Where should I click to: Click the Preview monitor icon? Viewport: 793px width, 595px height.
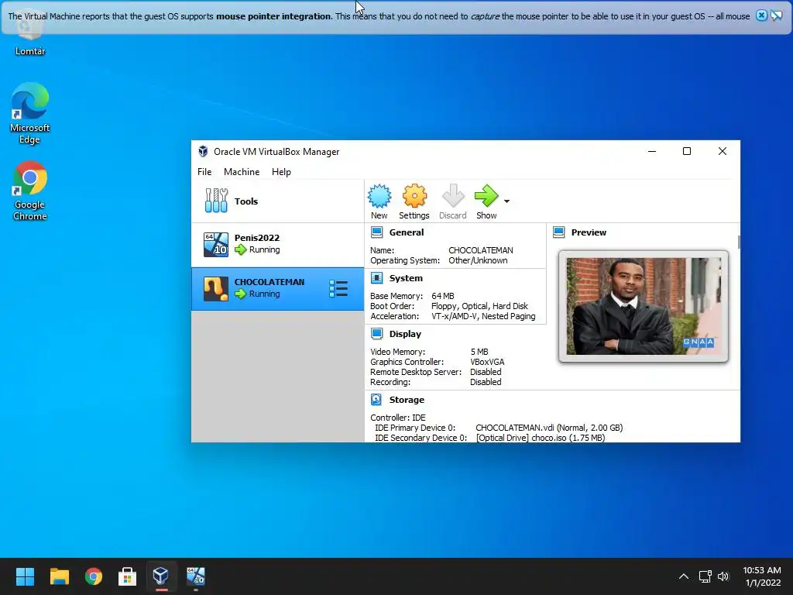coord(559,232)
